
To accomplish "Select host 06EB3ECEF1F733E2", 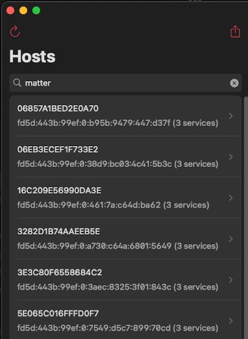I will click(125, 157).
